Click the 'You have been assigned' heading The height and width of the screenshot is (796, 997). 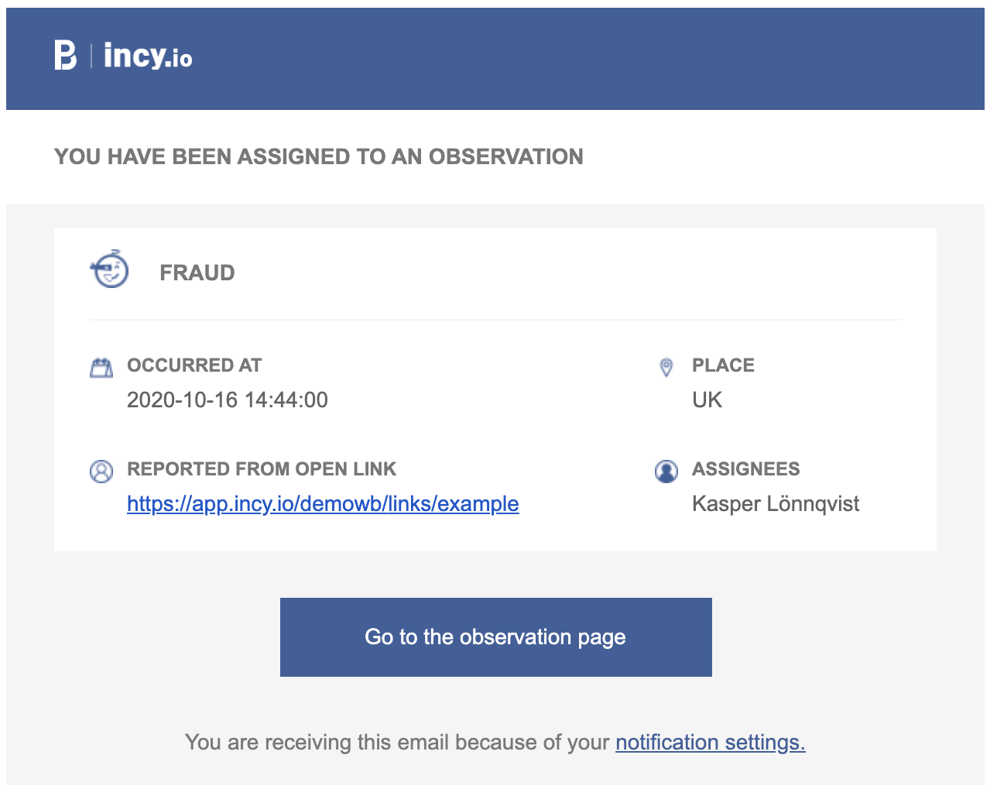pos(319,156)
